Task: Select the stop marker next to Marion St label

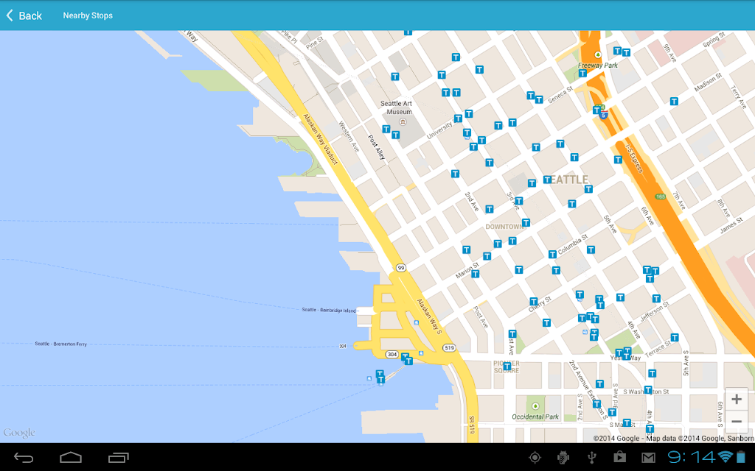Action: (476, 274)
